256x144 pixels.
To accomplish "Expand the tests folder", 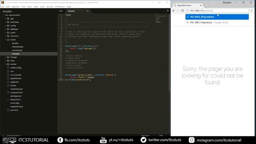I will 5,60.
